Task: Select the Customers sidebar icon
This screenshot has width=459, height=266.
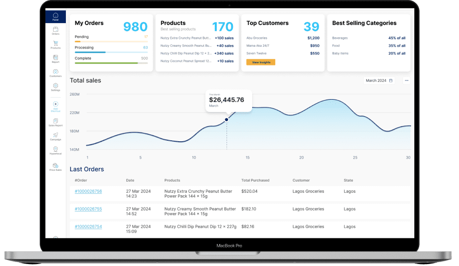Action: coord(56,73)
